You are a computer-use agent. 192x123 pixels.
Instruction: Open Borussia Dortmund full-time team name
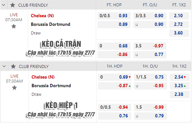(x=50, y=24)
